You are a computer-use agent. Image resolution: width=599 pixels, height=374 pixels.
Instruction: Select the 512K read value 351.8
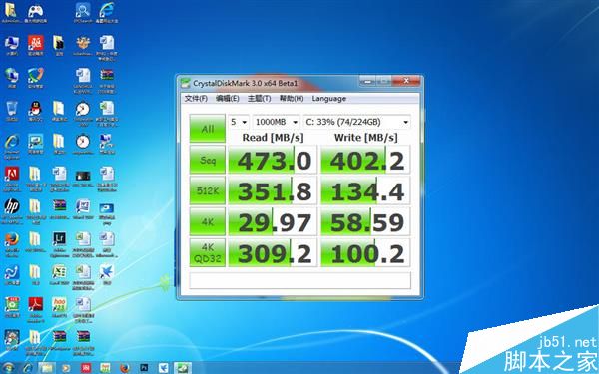[273, 190]
